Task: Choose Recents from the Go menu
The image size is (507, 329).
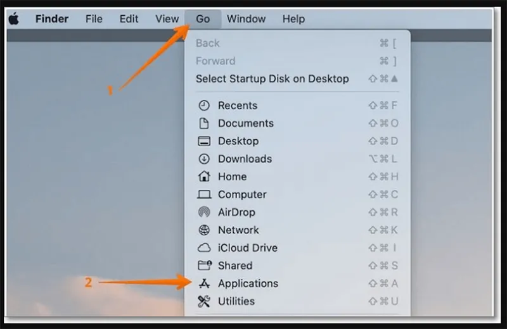Action: point(297,106)
